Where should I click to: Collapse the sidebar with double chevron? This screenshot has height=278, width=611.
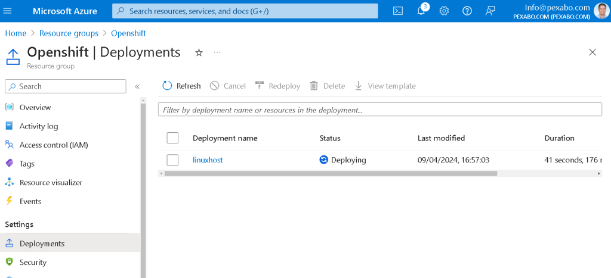[x=137, y=86]
